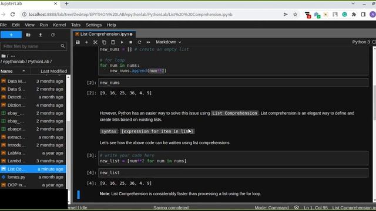Click the Python 3 kernel name
Viewport: 376px width, 211px height.
click(x=361, y=42)
